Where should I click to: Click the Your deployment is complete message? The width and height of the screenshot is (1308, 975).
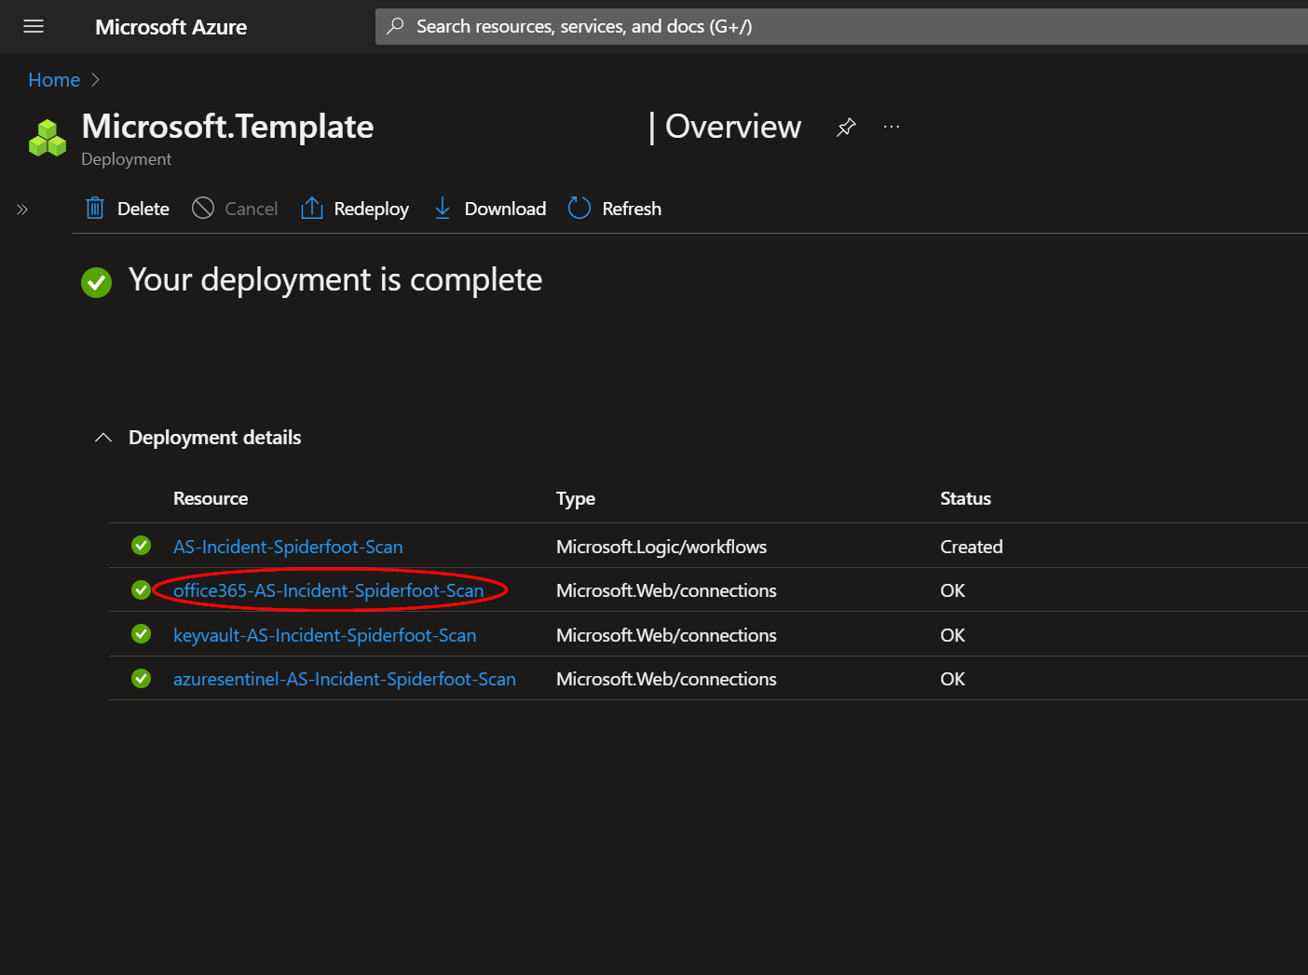335,280
